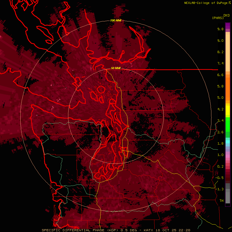Click the 9.0 value on color scale
The height and width of the screenshot is (232, 232).
(x=220, y=40)
